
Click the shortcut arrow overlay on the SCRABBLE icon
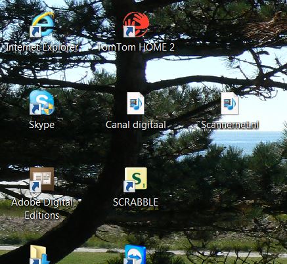pyautogui.click(x=129, y=187)
